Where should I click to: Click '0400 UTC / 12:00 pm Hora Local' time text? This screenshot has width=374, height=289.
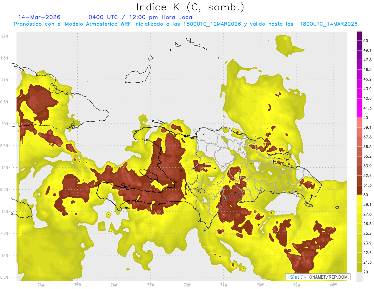click(141, 17)
